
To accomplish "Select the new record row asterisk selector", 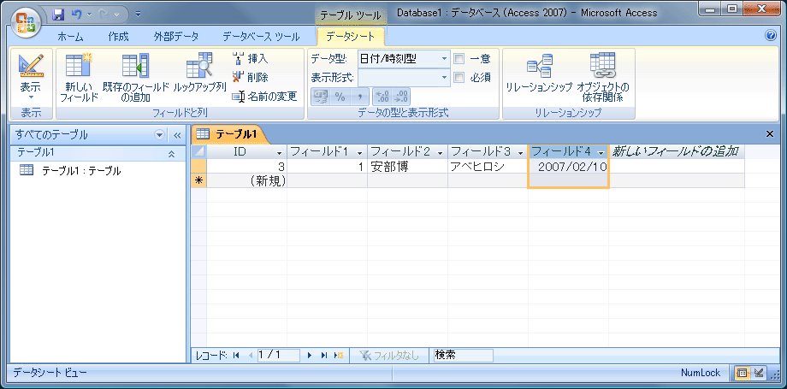I will click(x=198, y=180).
